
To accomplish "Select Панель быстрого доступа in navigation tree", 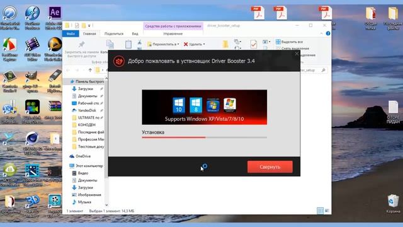I will point(87,81).
